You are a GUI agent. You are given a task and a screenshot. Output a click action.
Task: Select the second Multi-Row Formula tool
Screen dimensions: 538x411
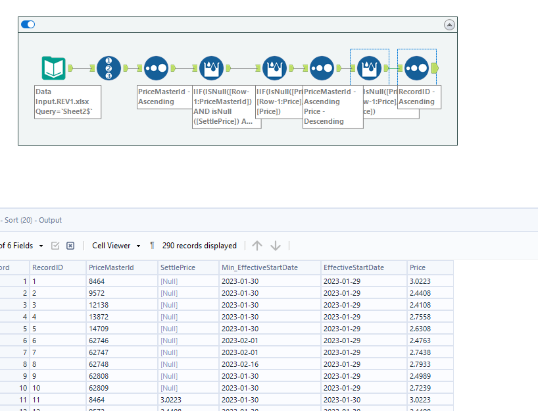pyautogui.click(x=274, y=68)
